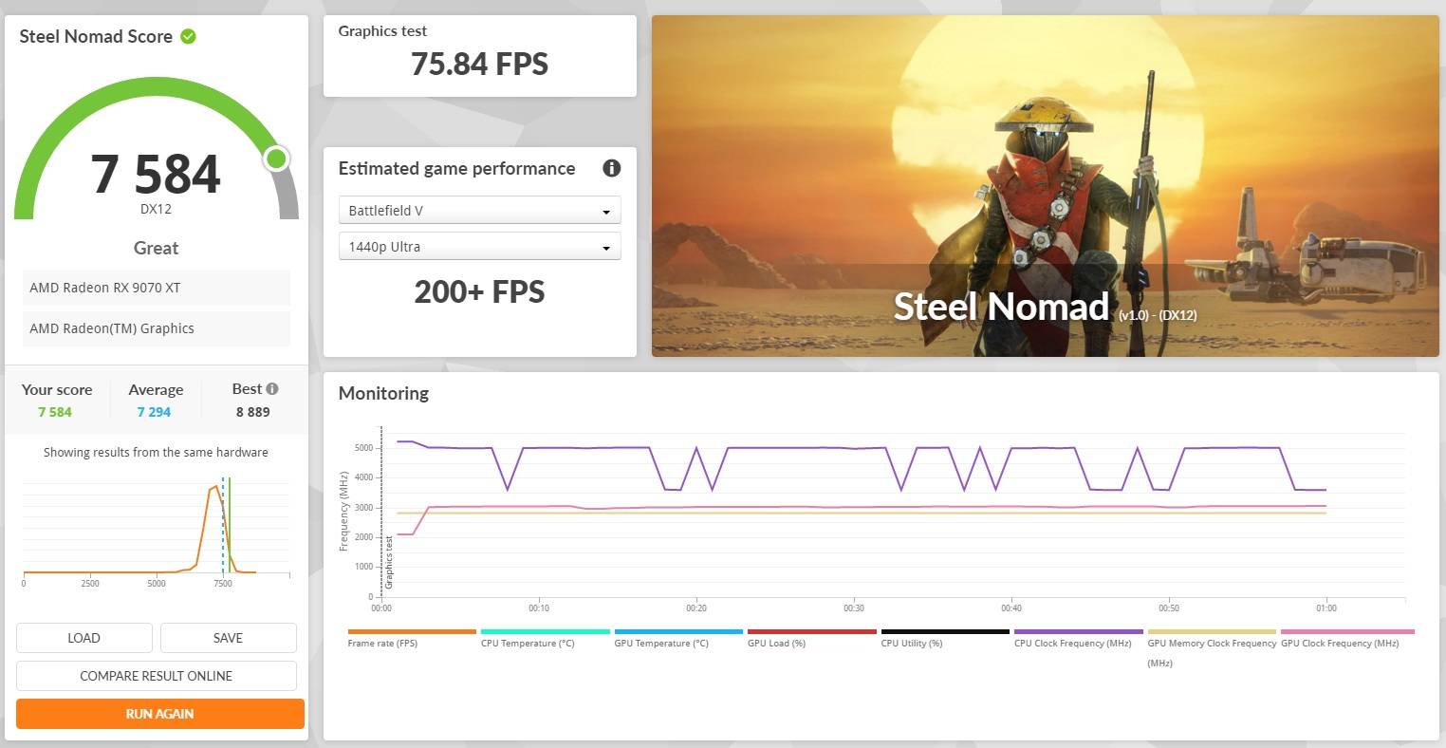Viewport: 1446px width, 748px height.
Task: Click COMPARE RESULT ONLINE
Action: (x=157, y=676)
